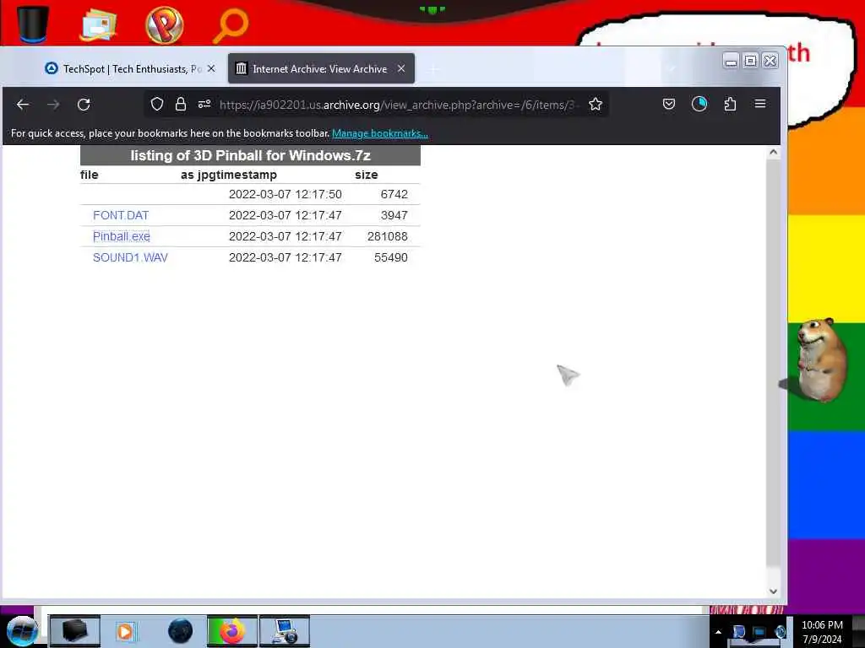This screenshot has height=648, width=865.
Task: Click the 281088 size value
Action: click(387, 236)
